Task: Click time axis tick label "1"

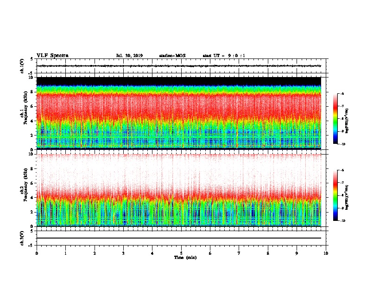Action: coord(65,253)
